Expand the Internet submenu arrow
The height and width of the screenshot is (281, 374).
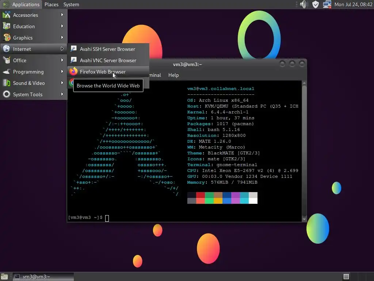pyautogui.click(x=62, y=49)
